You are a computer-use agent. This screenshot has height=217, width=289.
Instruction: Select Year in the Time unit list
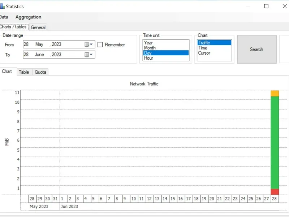pyautogui.click(x=166, y=43)
